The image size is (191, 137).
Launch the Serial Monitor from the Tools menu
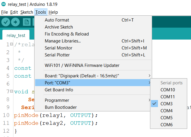point(58,48)
